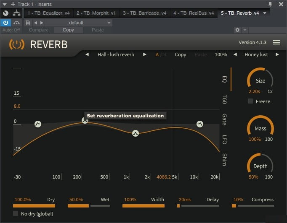Open the hamburger menu icon
Image resolution: width=287 pixels, height=223 pixels.
(276, 42)
